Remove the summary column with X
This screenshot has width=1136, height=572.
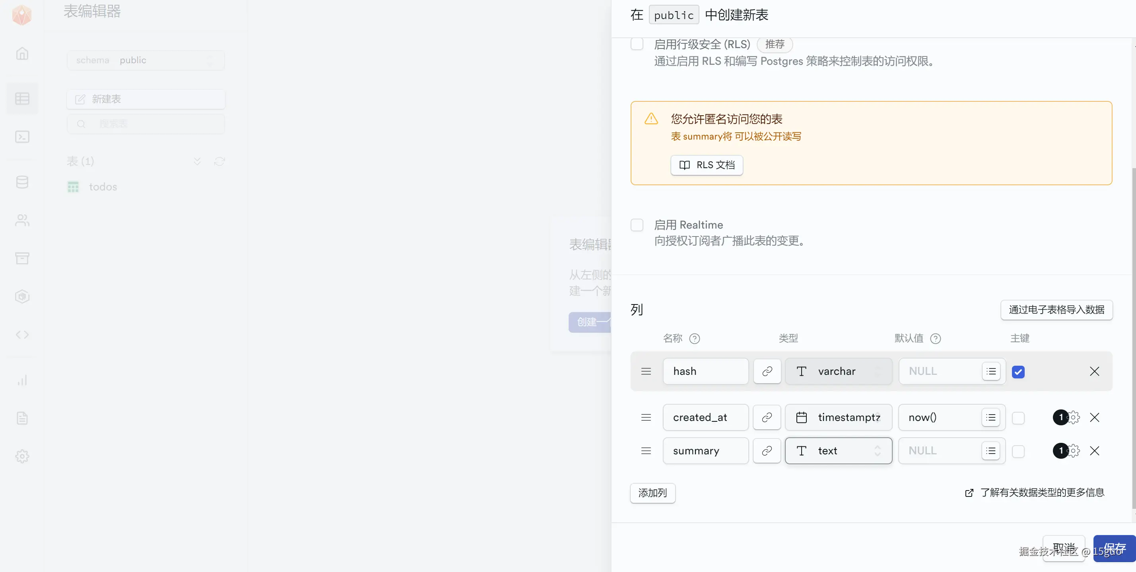1094,451
